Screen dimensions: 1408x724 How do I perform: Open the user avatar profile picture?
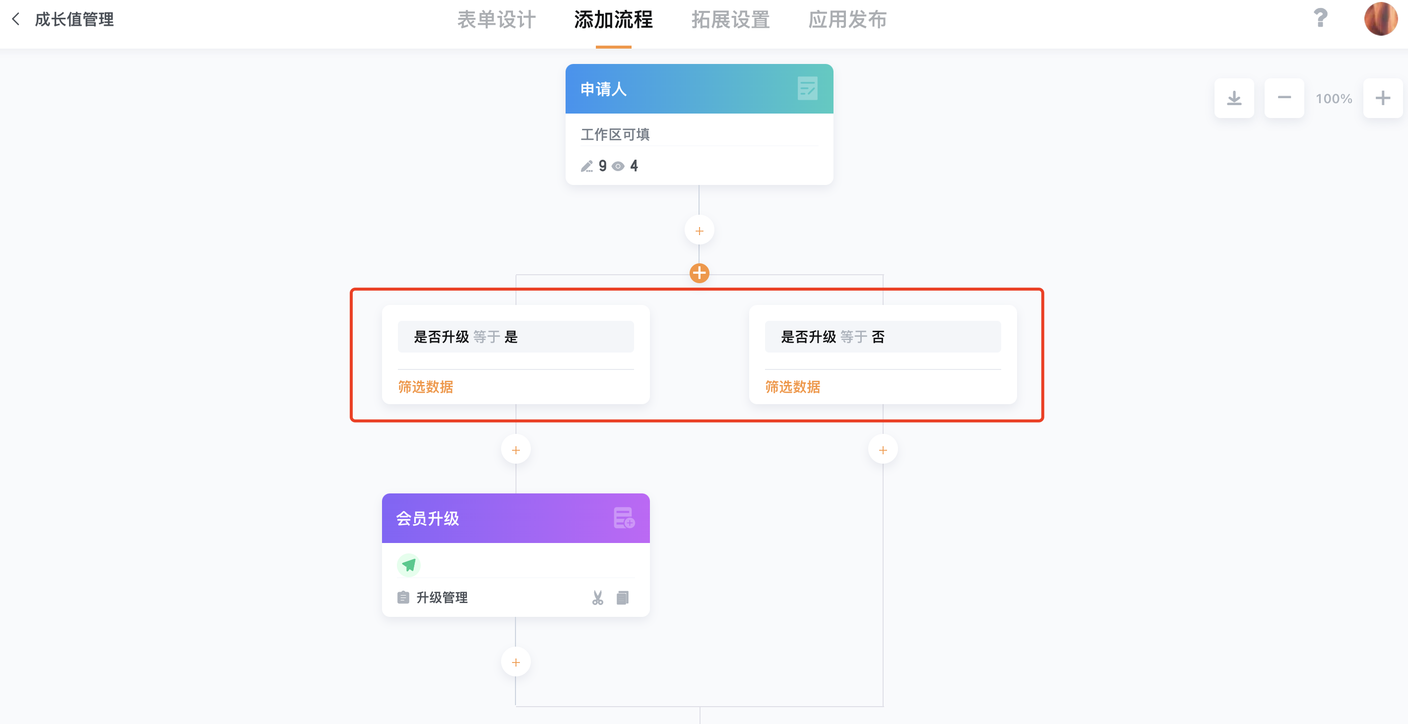(x=1380, y=19)
